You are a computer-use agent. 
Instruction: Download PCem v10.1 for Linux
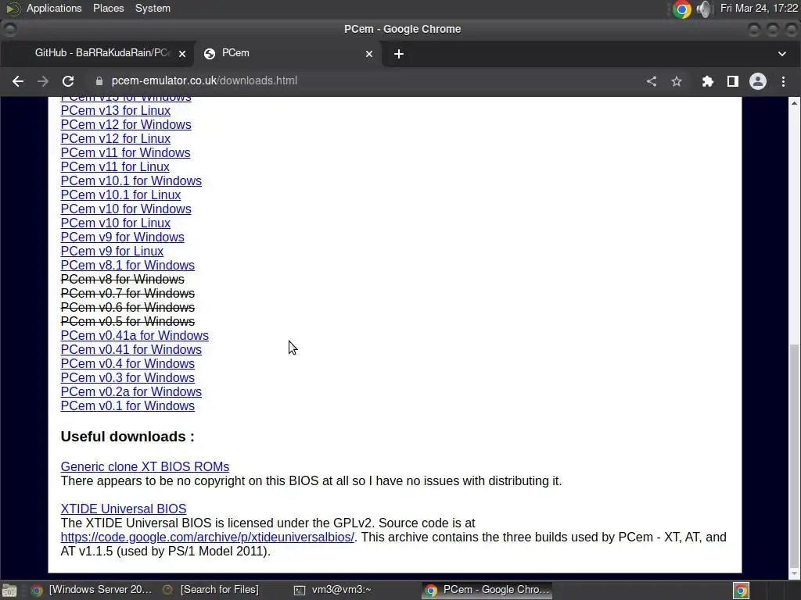coord(120,195)
